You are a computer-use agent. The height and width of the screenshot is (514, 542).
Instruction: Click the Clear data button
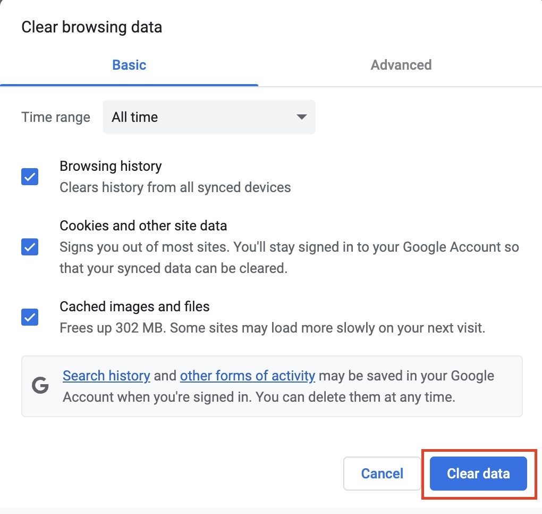click(478, 473)
